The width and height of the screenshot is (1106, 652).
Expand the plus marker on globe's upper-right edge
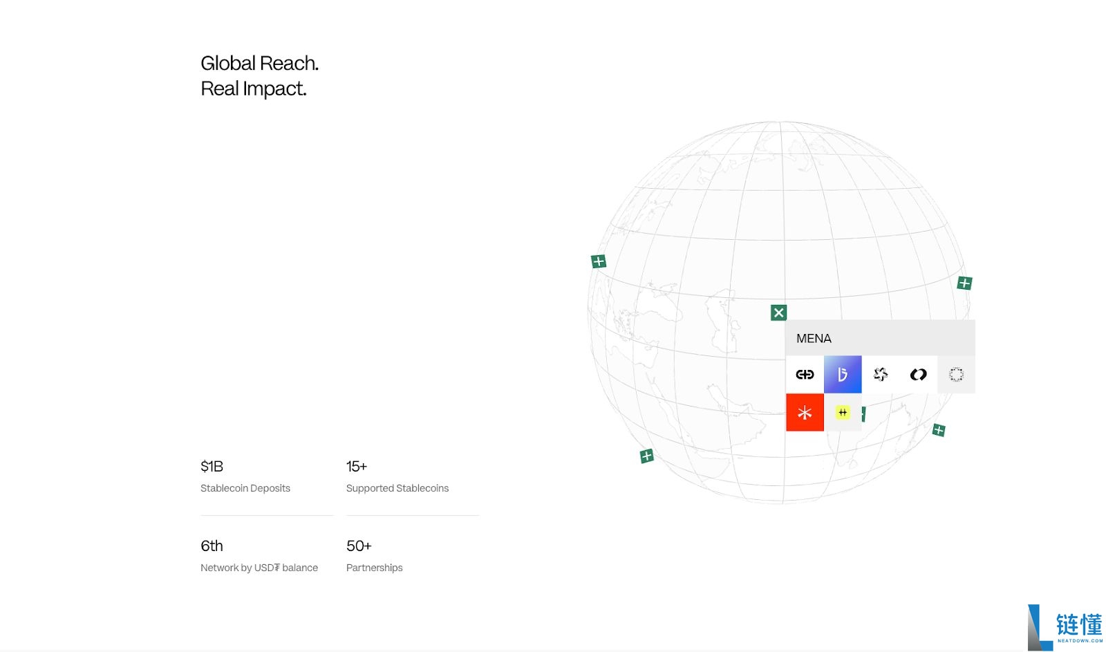tap(964, 283)
